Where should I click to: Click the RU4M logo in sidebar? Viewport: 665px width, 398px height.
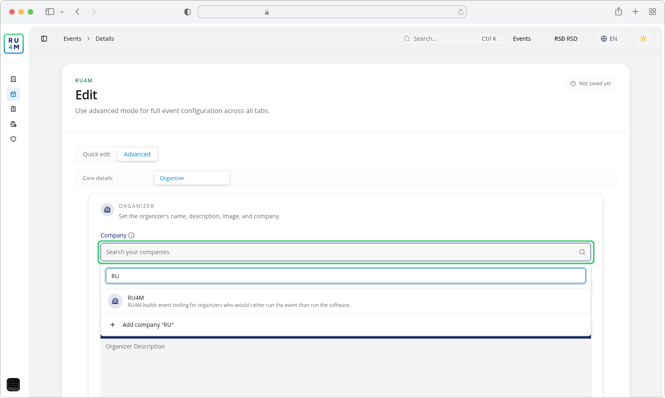click(x=14, y=44)
